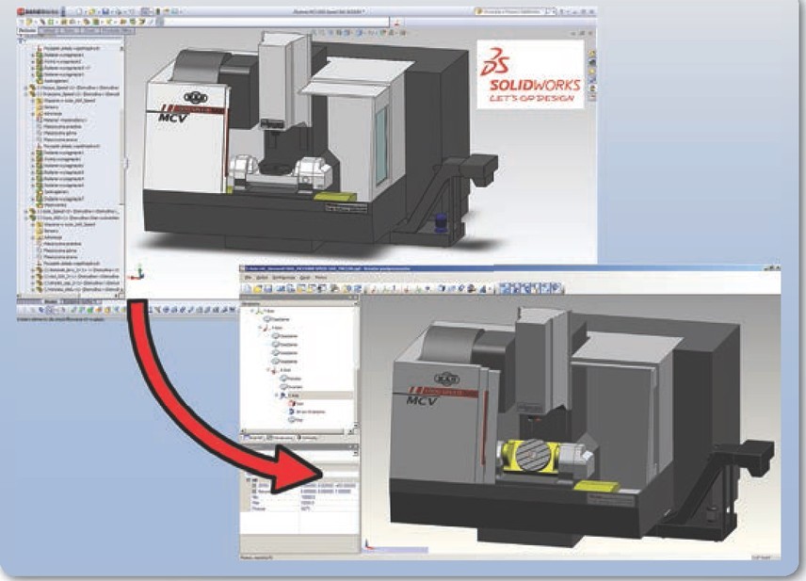Click the filter funnel above the FeatureManager tree
Screen dimensions: 806x581
[x=21, y=40]
